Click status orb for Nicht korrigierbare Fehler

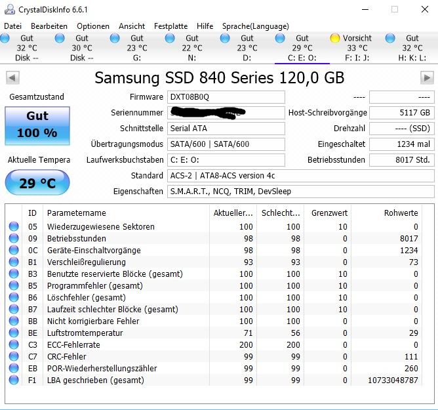coord(14,321)
